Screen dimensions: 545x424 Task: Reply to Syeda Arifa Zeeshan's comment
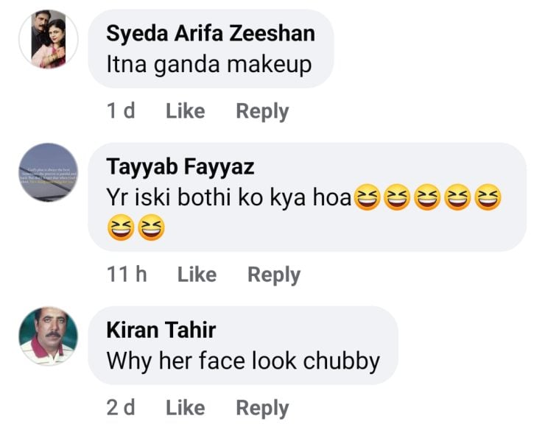point(262,111)
